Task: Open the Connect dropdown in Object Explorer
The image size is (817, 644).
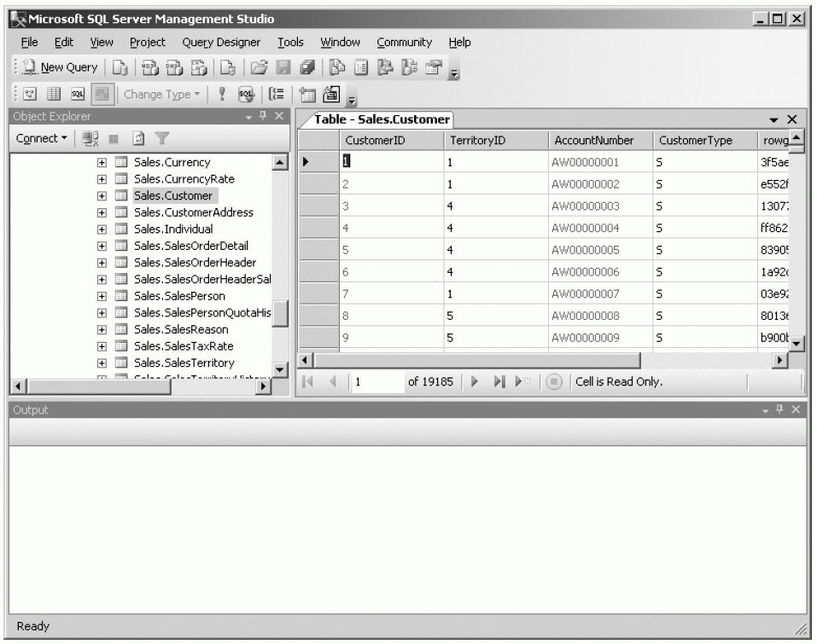Action: (x=42, y=138)
